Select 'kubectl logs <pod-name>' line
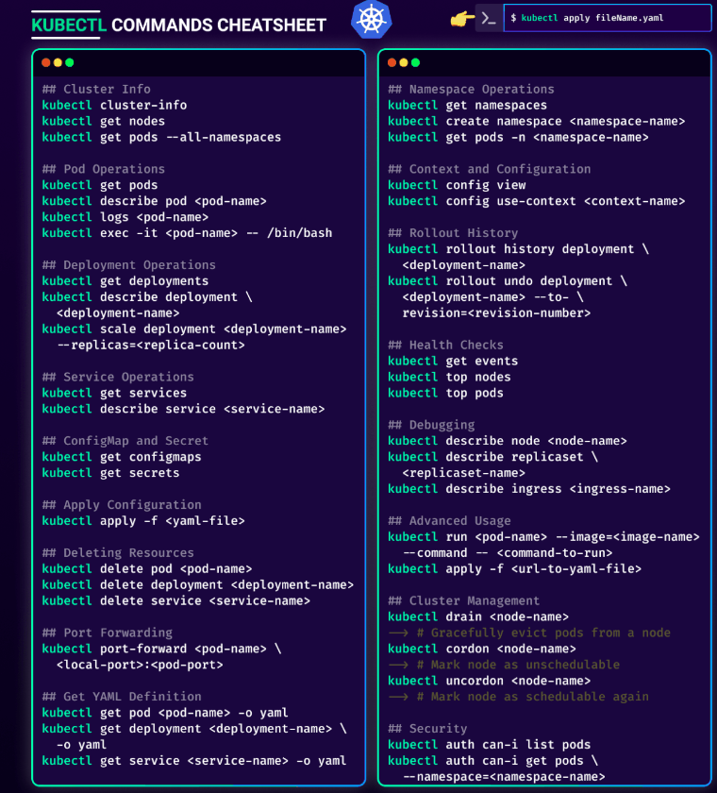The height and width of the screenshot is (793, 717). click(125, 217)
